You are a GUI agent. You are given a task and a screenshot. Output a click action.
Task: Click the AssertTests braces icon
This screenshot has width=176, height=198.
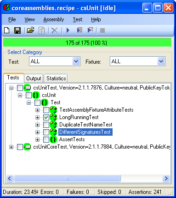click(x=53, y=139)
